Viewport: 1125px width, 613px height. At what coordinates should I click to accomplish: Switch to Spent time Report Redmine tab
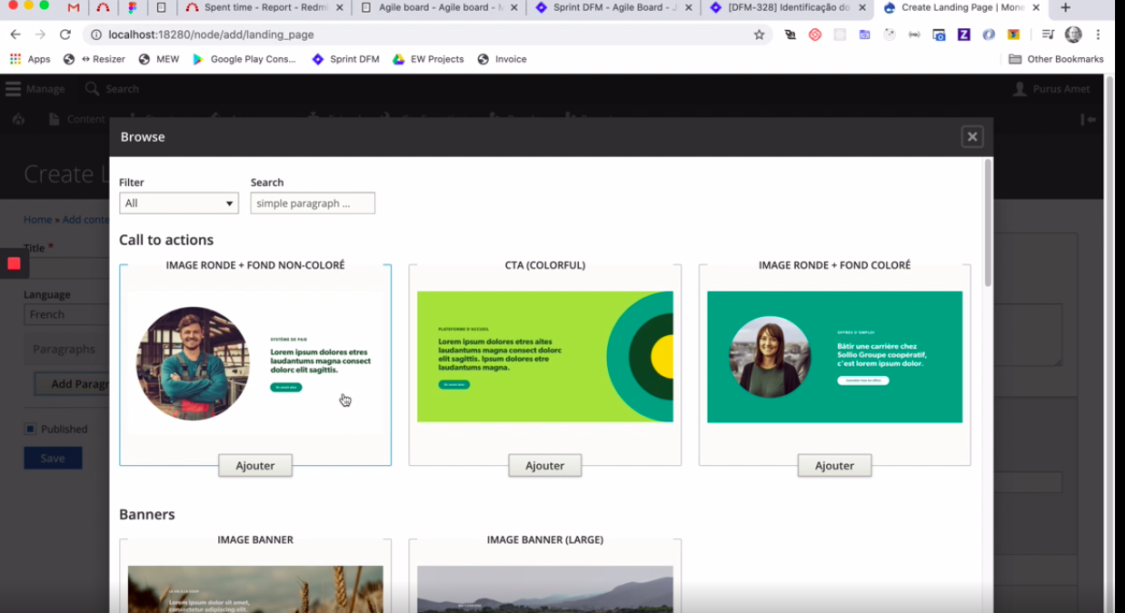coord(264,8)
